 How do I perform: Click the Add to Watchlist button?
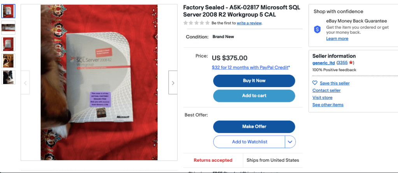[x=249, y=142]
